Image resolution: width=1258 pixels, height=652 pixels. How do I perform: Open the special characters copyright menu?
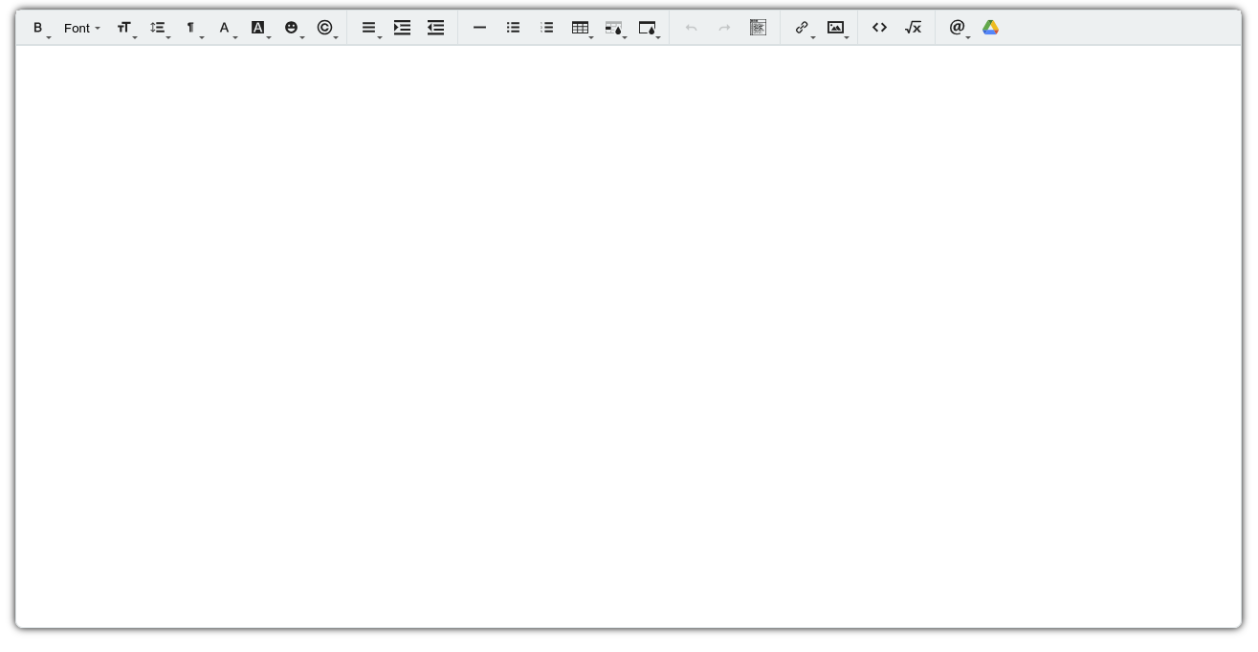pos(326,28)
